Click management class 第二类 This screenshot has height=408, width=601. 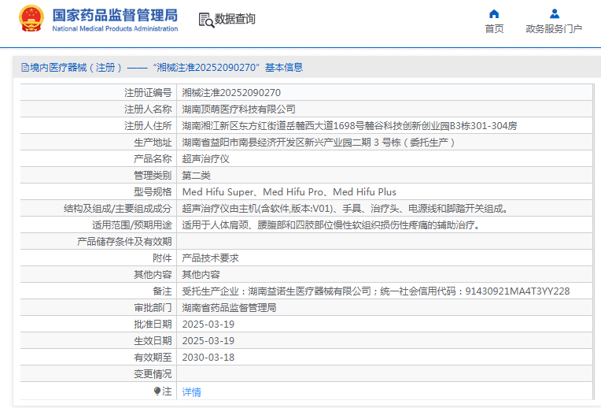click(x=196, y=176)
